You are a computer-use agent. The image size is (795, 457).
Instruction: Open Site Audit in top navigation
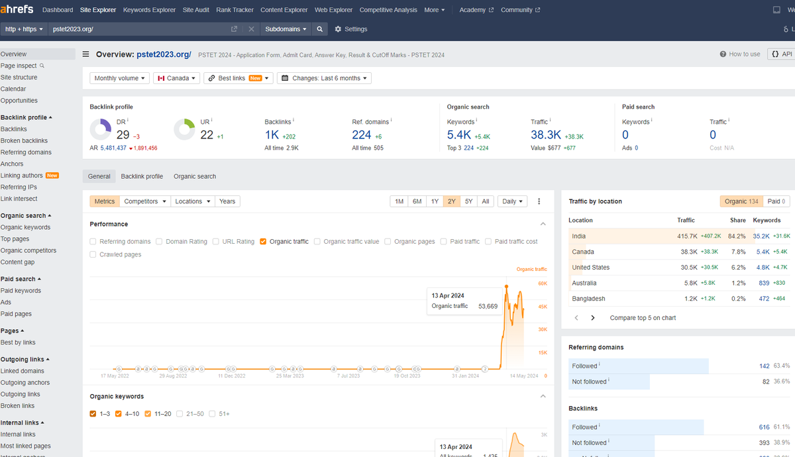click(x=196, y=10)
